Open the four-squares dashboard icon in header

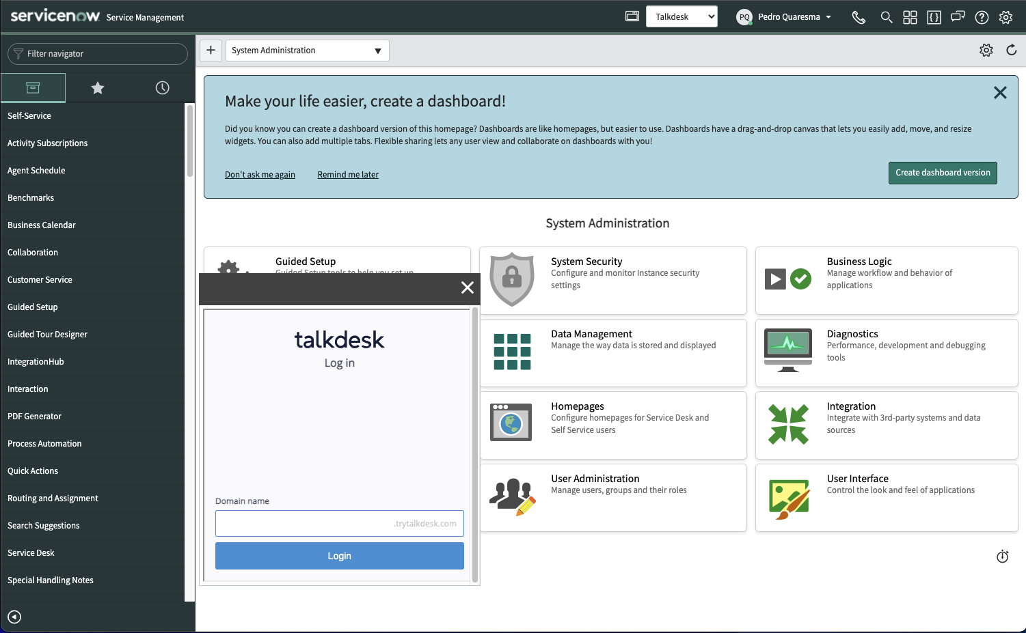point(910,17)
